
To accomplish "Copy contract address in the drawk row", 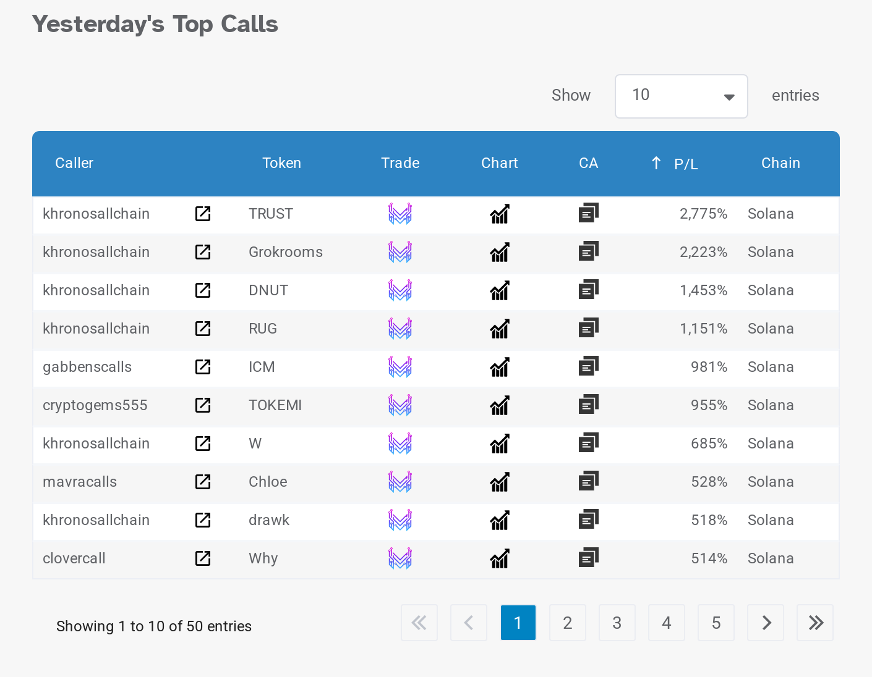I will pos(588,520).
